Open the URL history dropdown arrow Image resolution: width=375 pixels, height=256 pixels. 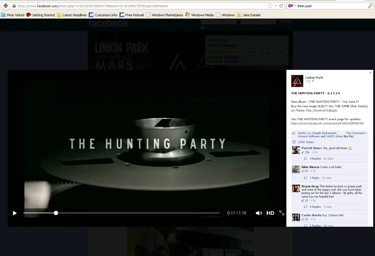[x=276, y=6]
